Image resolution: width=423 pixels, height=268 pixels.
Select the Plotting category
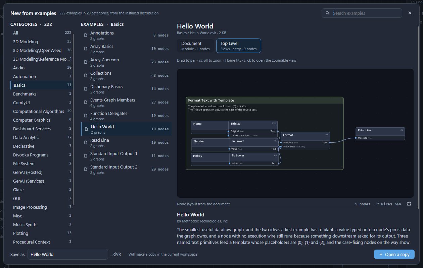click(42, 233)
